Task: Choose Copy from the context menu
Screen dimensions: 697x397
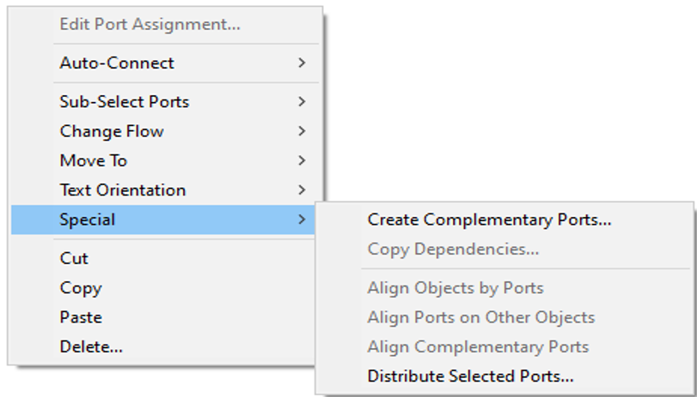Action: coord(163,288)
